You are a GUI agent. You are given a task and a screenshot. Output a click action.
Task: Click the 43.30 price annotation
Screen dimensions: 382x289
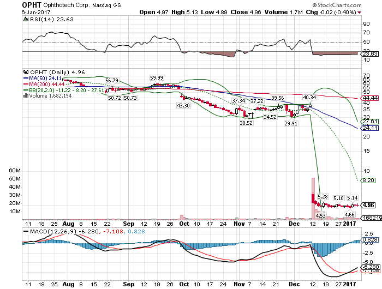tap(183, 106)
